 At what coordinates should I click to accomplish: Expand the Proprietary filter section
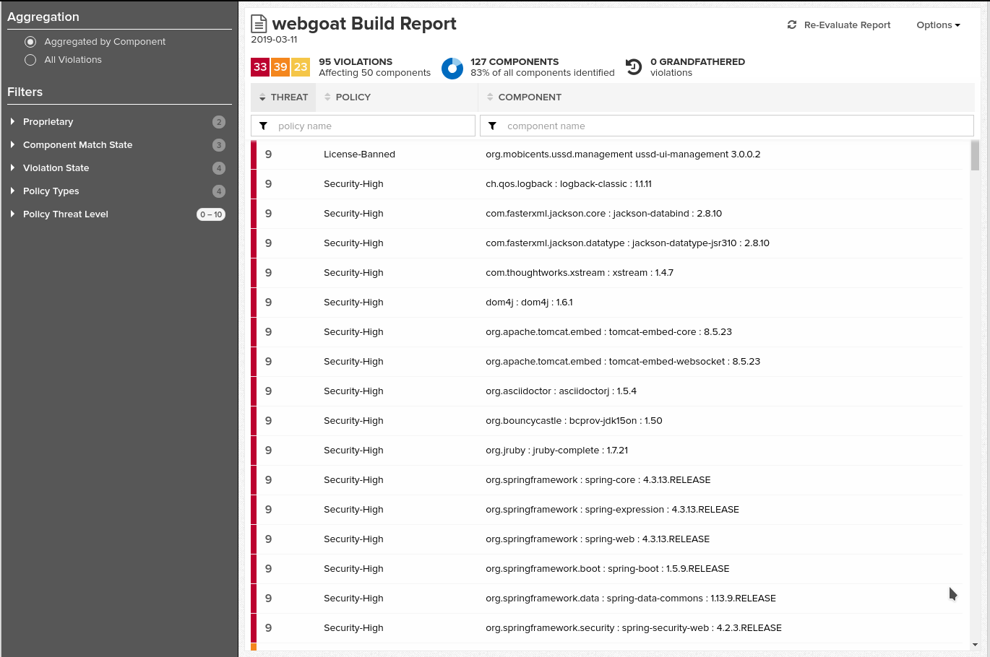[13, 122]
